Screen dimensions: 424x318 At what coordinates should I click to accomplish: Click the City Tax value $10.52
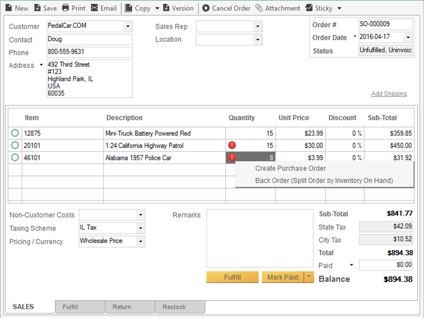point(386,239)
